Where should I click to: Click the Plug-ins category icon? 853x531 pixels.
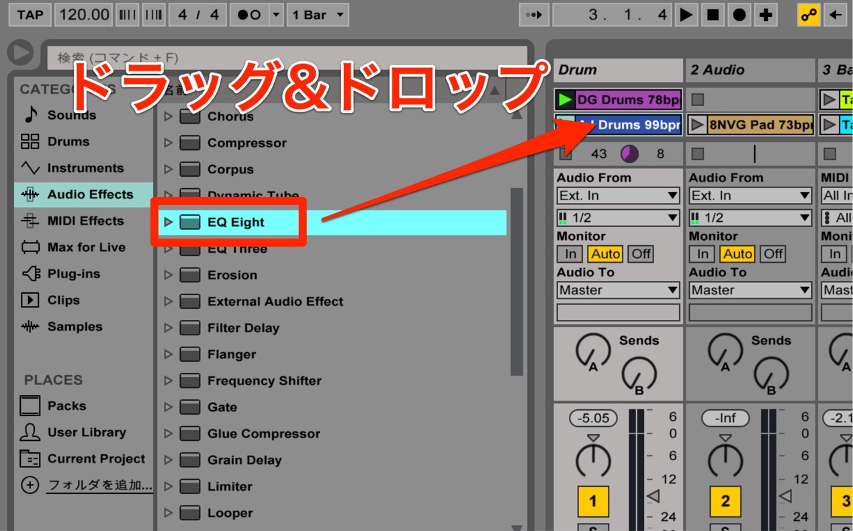click(30, 274)
